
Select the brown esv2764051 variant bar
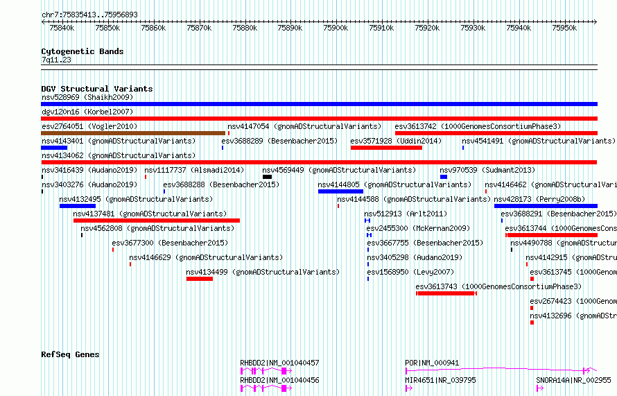click(133, 133)
